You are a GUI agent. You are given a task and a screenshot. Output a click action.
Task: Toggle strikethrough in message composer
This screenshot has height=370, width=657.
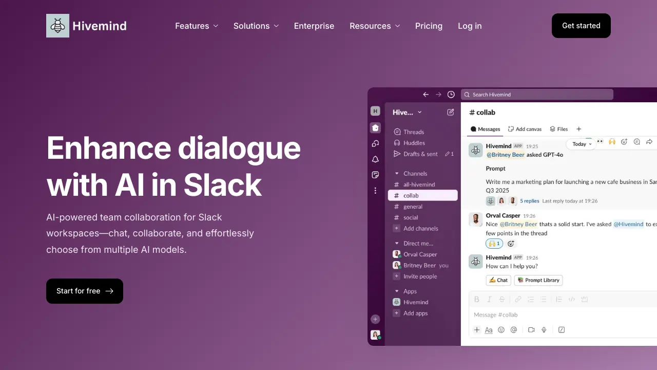tap(502, 299)
